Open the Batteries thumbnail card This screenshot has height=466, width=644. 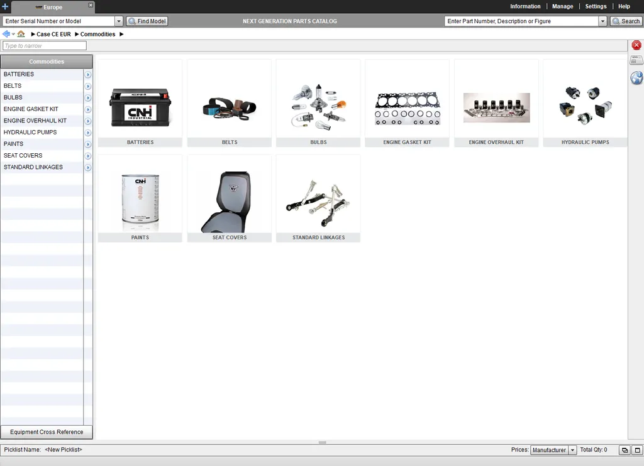tap(140, 103)
